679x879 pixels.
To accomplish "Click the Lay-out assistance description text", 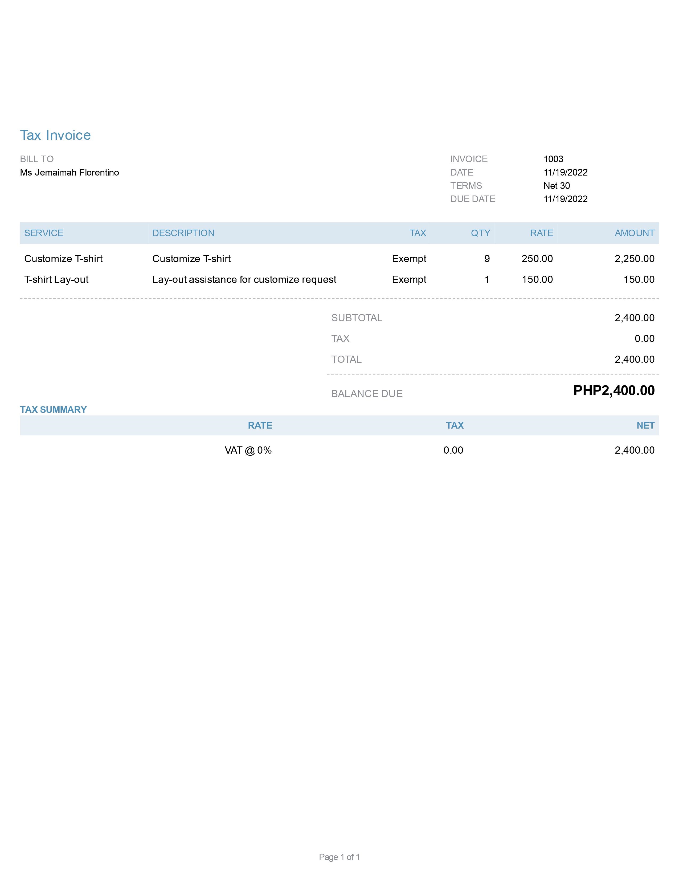I will (x=244, y=280).
